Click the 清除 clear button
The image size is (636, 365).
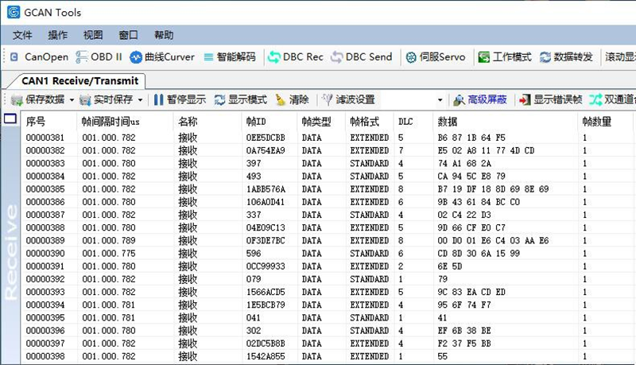click(x=292, y=100)
